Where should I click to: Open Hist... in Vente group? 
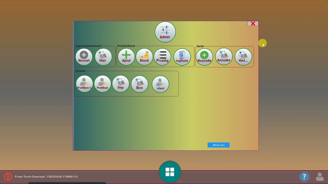coord(243,57)
